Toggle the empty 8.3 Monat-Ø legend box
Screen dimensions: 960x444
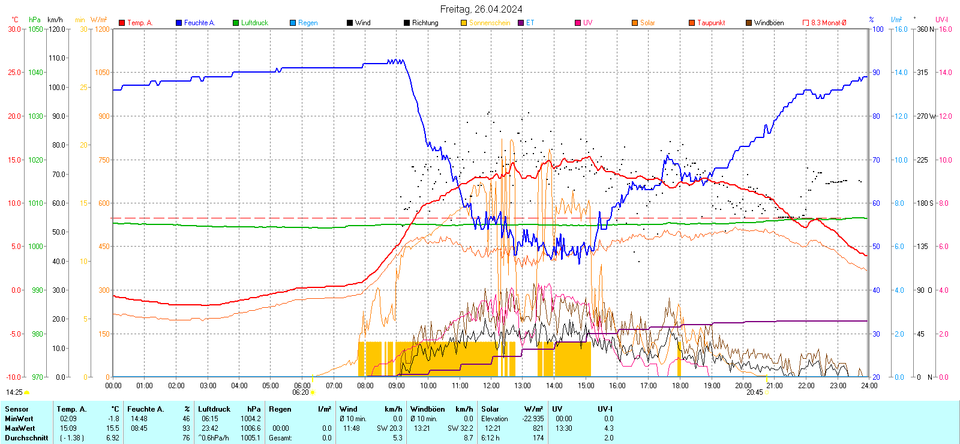pos(806,23)
